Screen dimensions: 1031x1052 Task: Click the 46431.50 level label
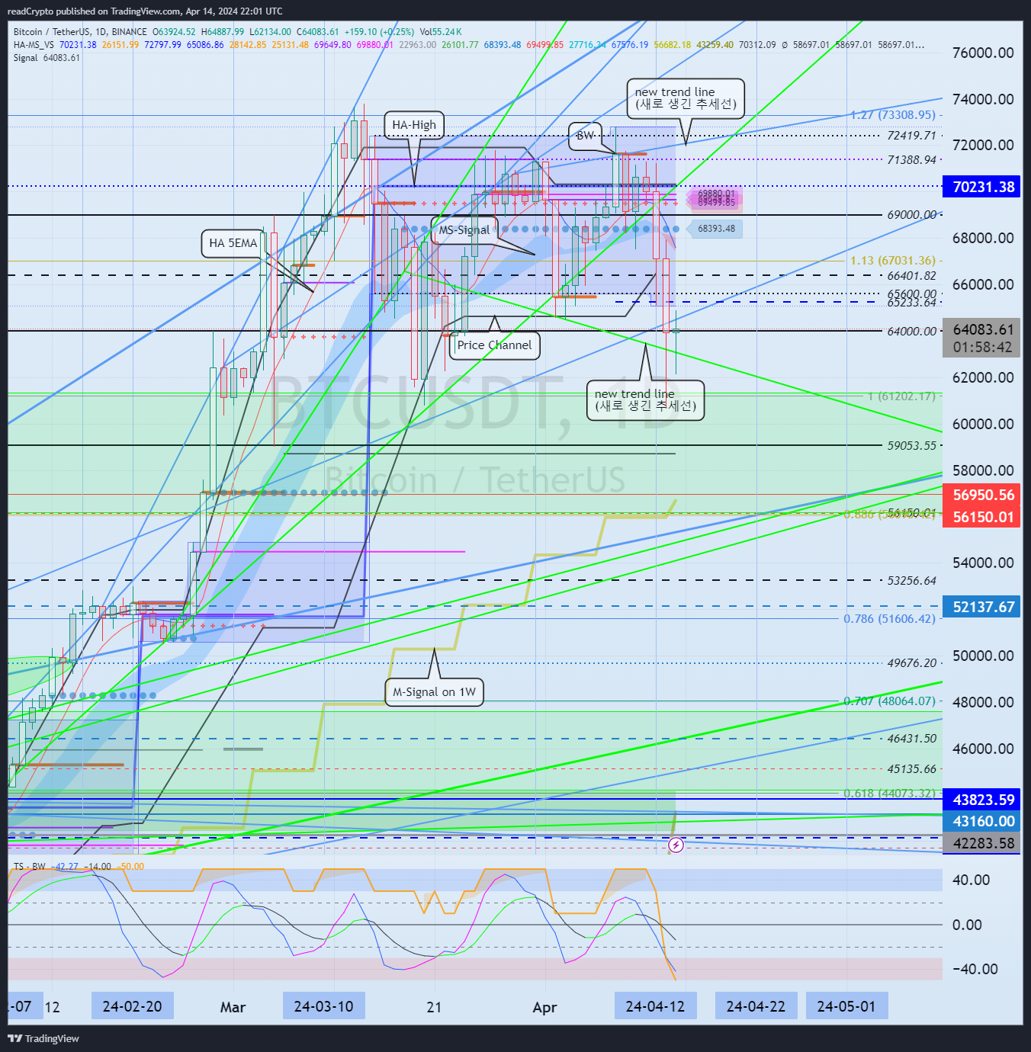(x=912, y=739)
